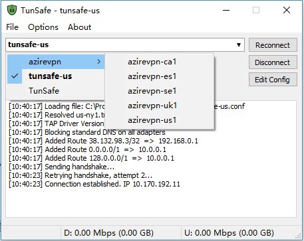
Task: Click the Disconnect button
Action: pyautogui.click(x=273, y=62)
